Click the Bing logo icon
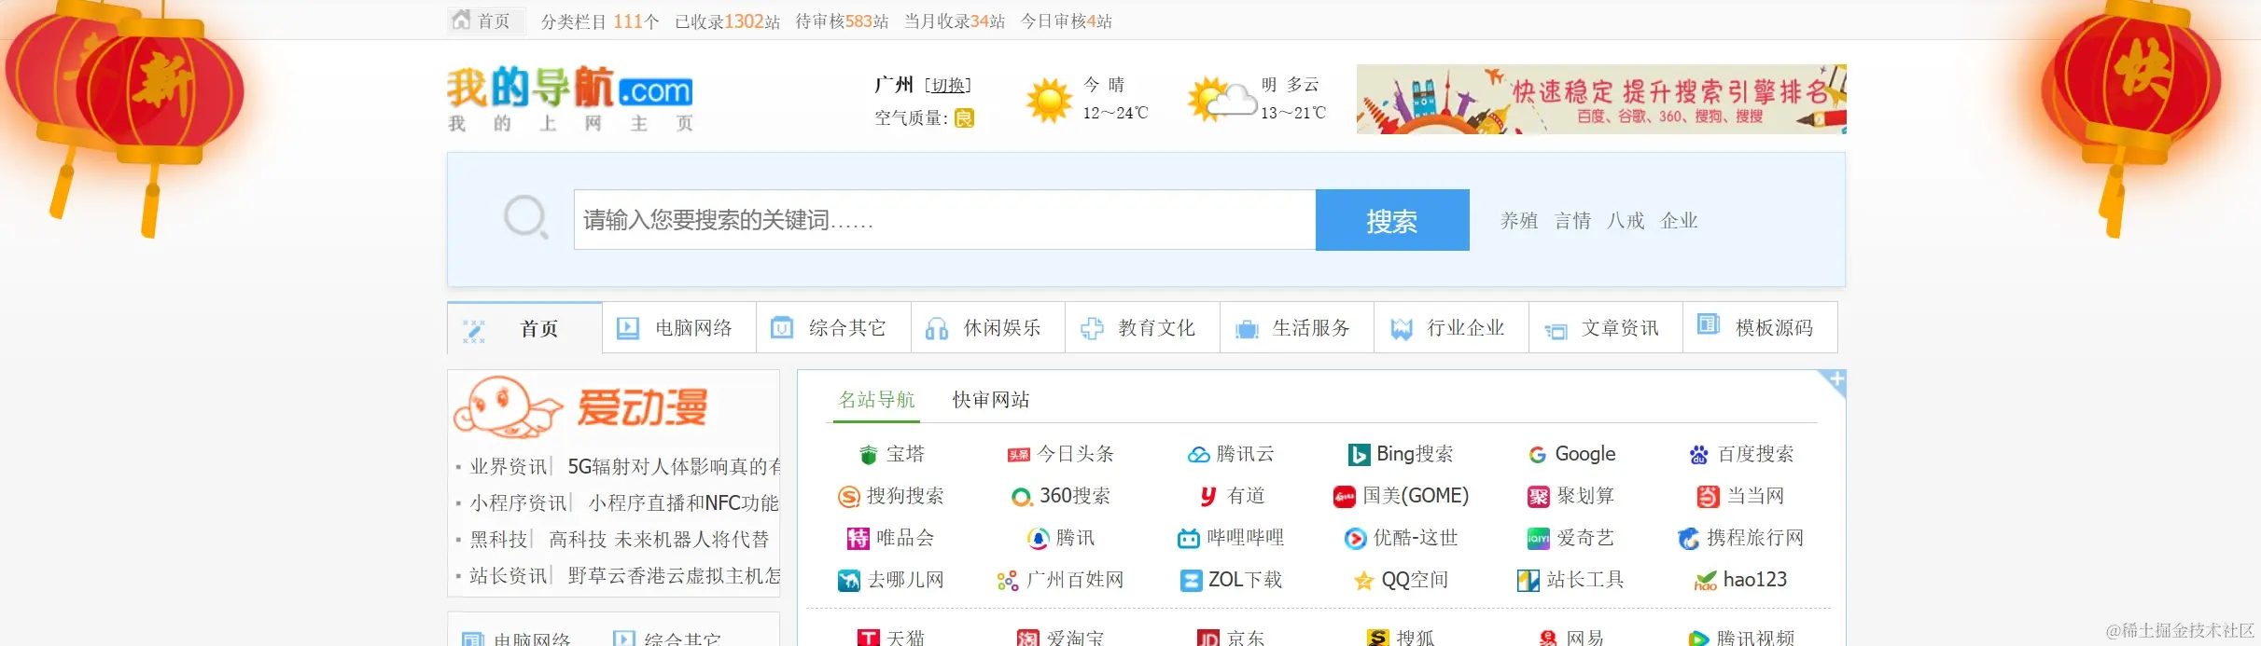2261x646 pixels. pos(1359,455)
